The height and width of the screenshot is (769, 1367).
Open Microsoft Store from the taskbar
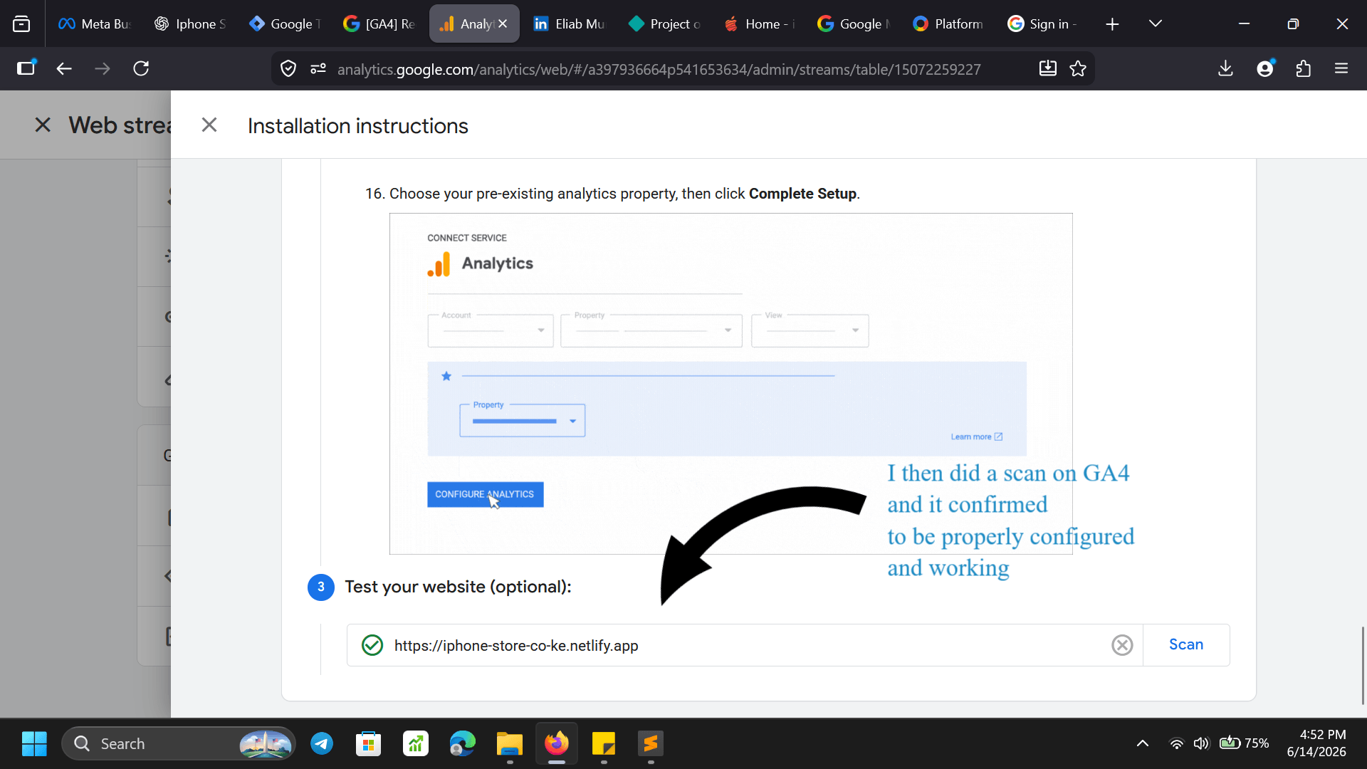pos(369,744)
